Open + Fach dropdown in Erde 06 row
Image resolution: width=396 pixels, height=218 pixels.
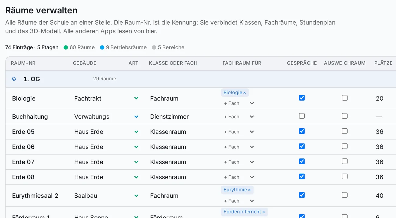click(x=239, y=147)
